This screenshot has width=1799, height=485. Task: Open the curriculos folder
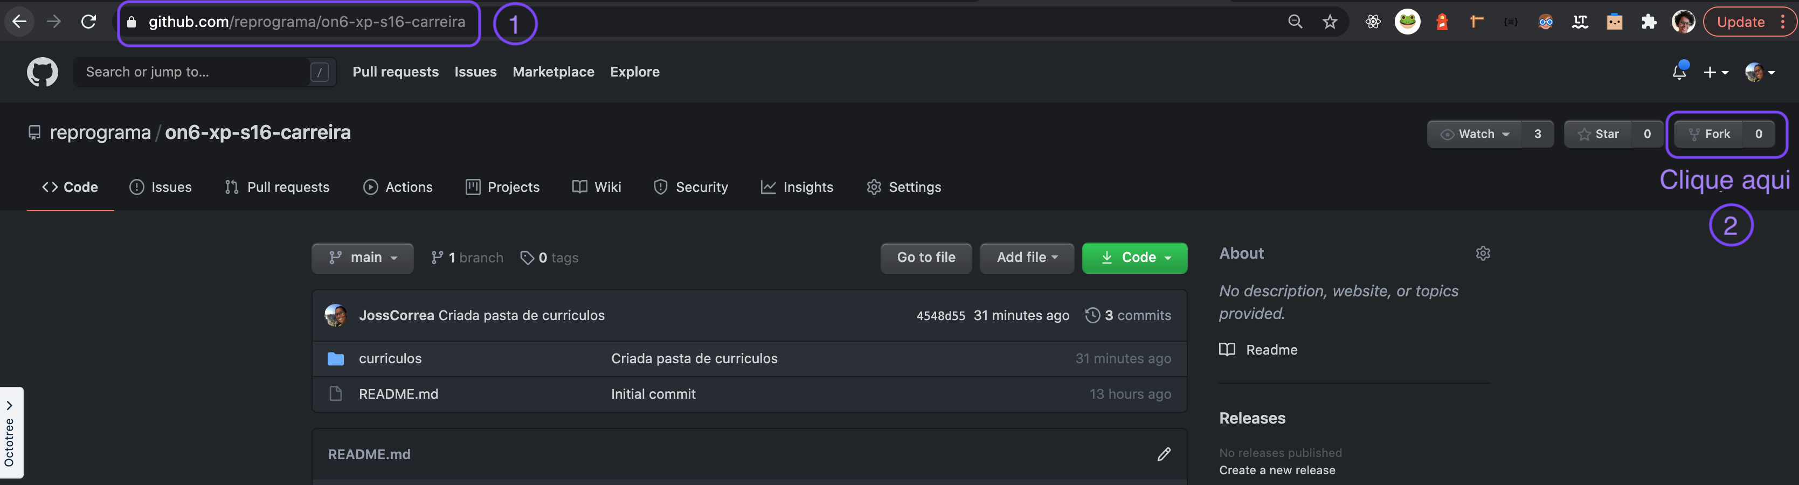pos(390,359)
